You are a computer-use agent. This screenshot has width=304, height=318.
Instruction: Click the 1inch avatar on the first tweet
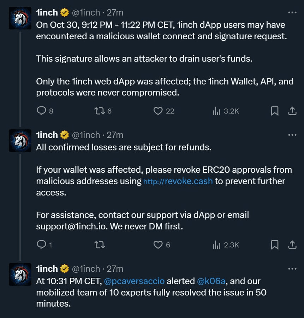pos(20,18)
